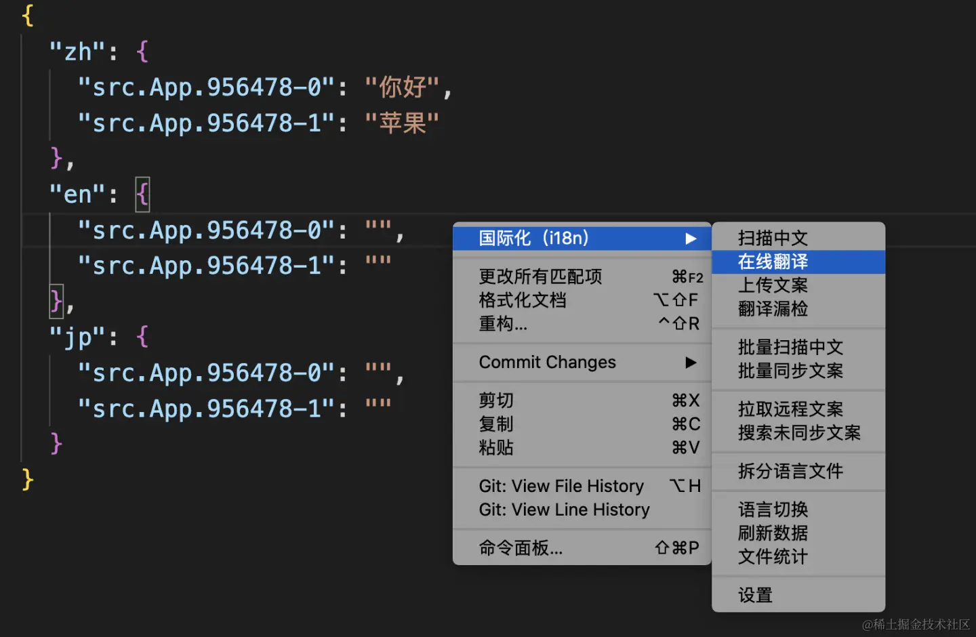Click key "src.App.956478-1" in the jp block
Image resolution: width=976 pixels, height=637 pixels.
pyautogui.click(x=206, y=409)
